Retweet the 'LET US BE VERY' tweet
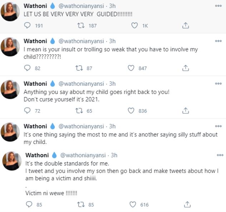This screenshot has height=212, width=226. click(80, 26)
